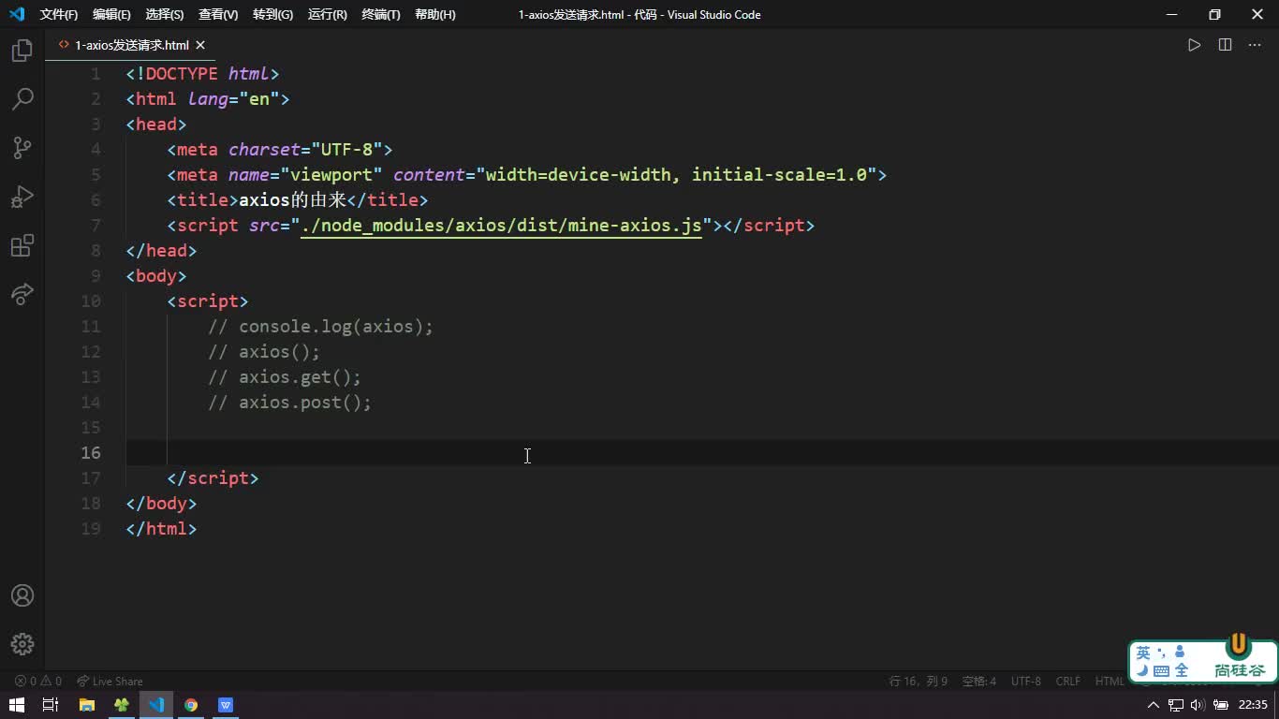Open the Manage gear icon
Image resolution: width=1279 pixels, height=719 pixels.
22,644
